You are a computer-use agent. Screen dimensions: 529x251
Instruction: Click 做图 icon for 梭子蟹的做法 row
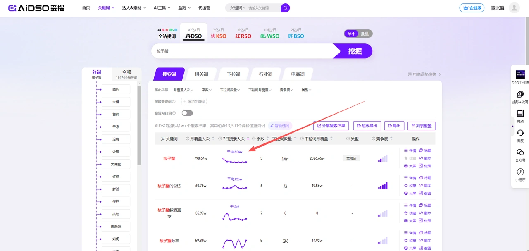click(426, 193)
